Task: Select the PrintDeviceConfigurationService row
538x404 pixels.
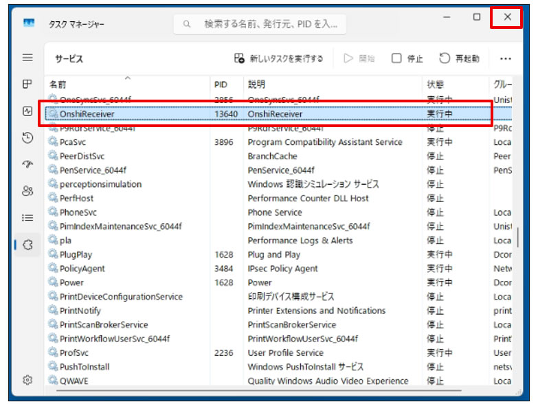Action: [x=278, y=297]
